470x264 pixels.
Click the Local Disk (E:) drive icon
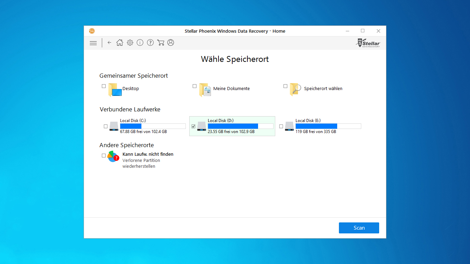[289, 126]
